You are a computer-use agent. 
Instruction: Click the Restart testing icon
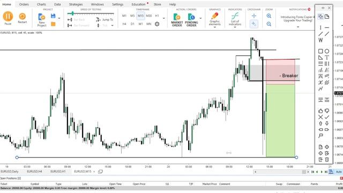tap(22, 17)
